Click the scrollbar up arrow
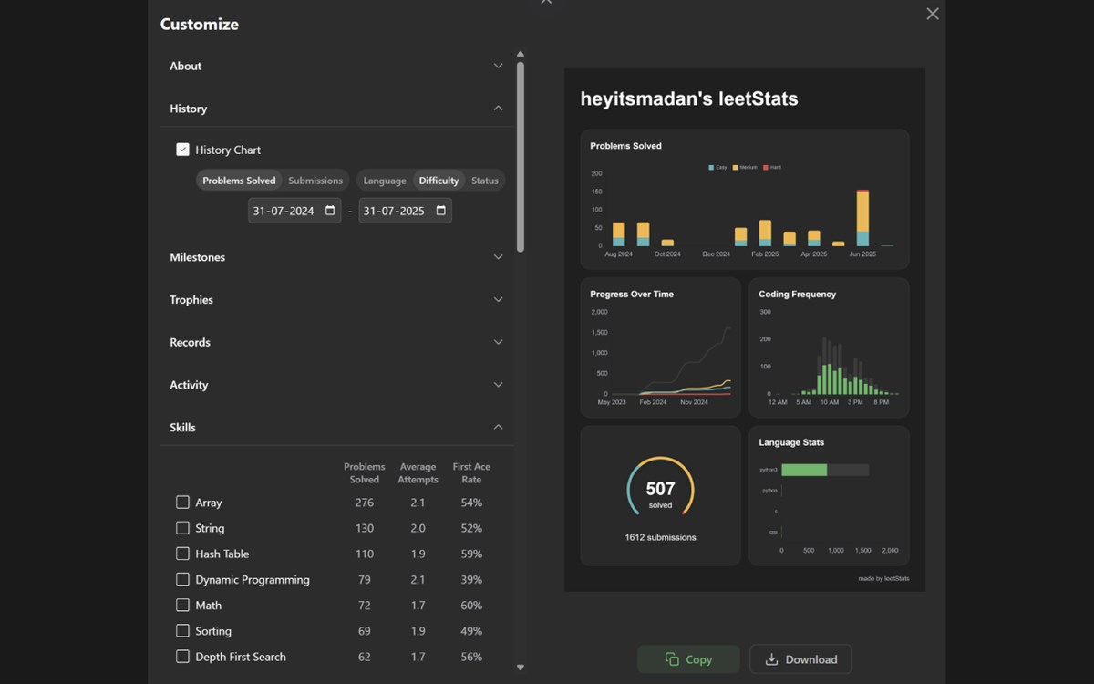The width and height of the screenshot is (1094, 684). pos(521,54)
